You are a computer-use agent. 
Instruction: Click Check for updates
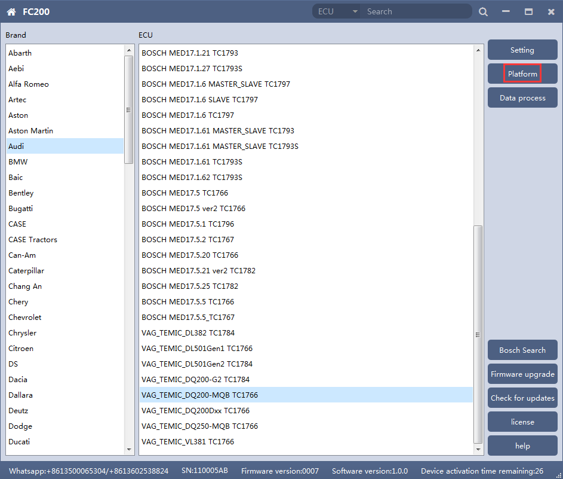click(x=522, y=398)
